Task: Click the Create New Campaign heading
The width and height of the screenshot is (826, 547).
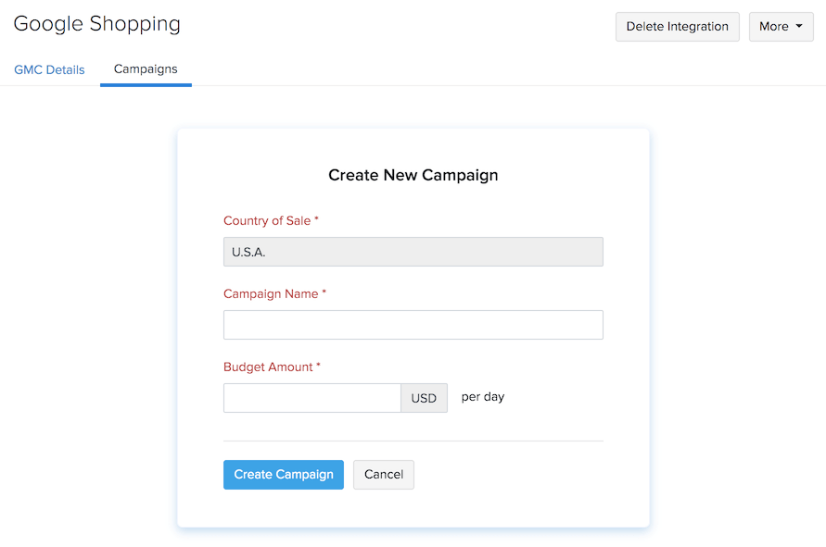Action: 413,174
